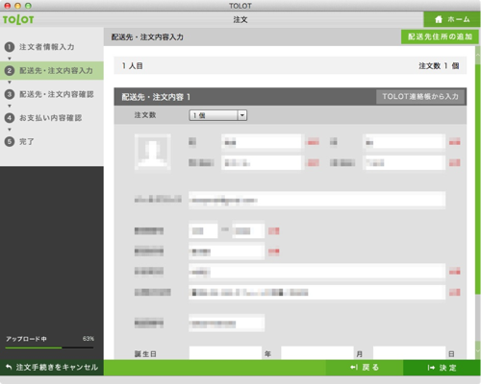Click the birthday day input field
This screenshot has width=481, height=384.
[409, 353]
